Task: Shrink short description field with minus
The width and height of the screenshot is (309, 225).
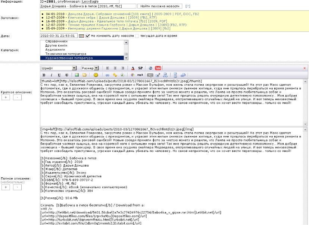Action: pos(17,97)
